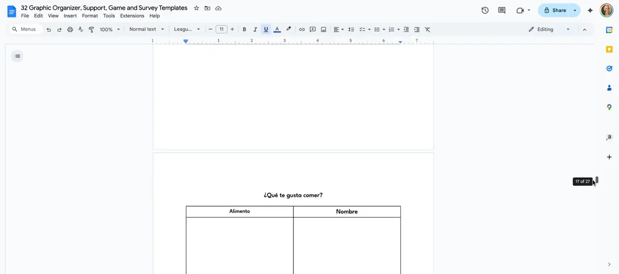Start a video call via Meet icon
Screen dimensions: 619x274
point(520,10)
